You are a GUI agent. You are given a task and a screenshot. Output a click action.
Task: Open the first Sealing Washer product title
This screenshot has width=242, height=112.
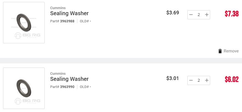point(69,13)
